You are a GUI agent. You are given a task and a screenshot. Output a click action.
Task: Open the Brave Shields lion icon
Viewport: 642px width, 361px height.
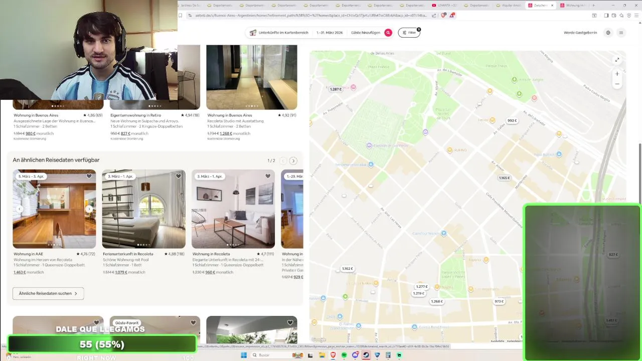point(443,16)
